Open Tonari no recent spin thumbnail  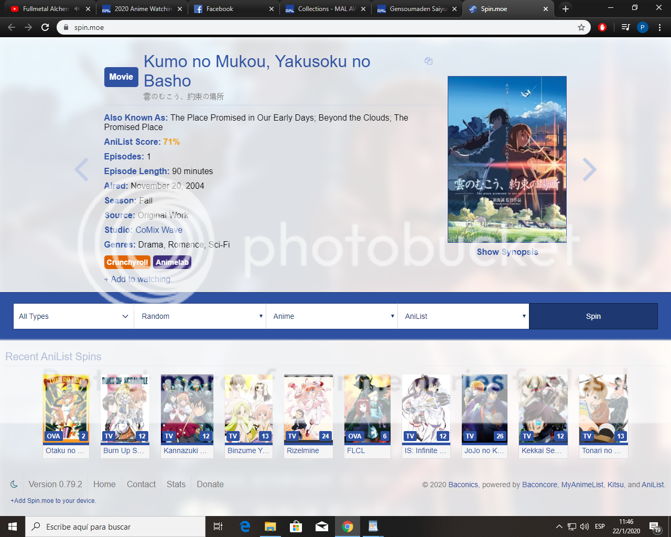point(603,416)
